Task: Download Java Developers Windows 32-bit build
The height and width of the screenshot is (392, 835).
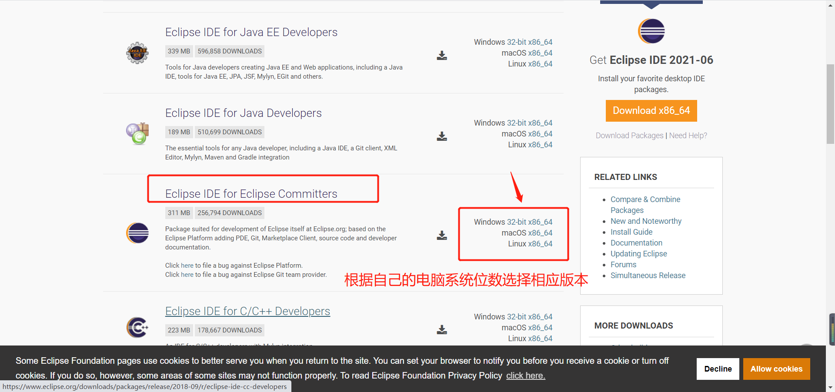Action: pos(517,123)
